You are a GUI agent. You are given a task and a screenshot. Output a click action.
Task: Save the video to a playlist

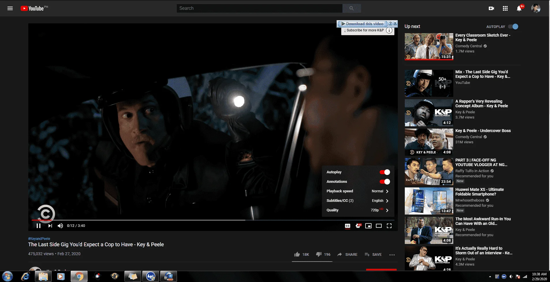(373, 254)
